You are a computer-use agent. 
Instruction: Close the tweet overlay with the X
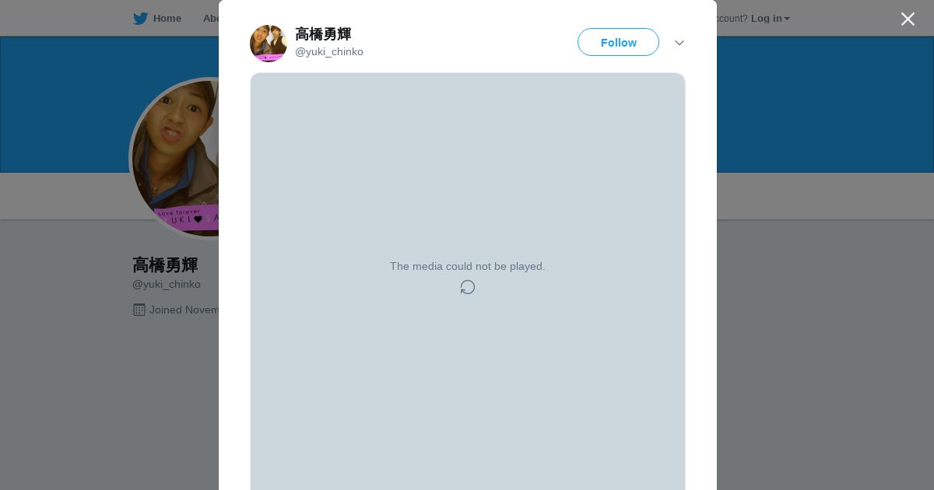(908, 19)
